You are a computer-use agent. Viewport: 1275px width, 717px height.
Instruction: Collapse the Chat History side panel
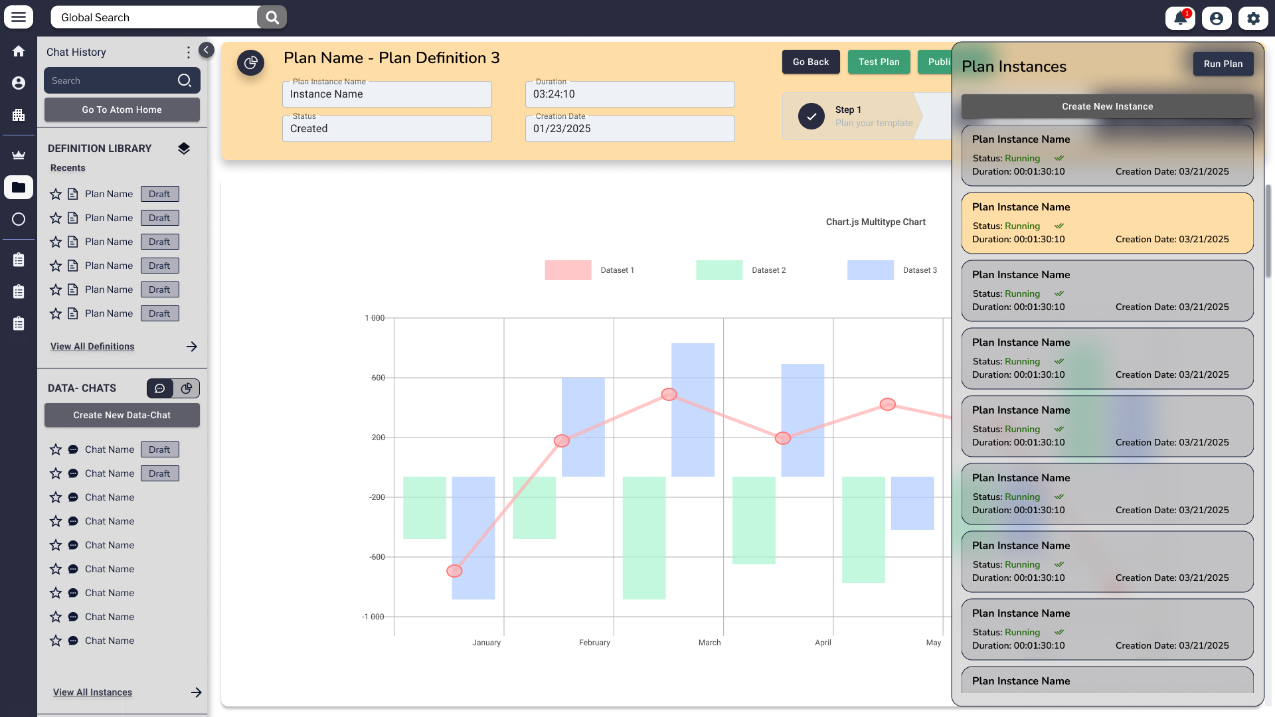(x=207, y=50)
